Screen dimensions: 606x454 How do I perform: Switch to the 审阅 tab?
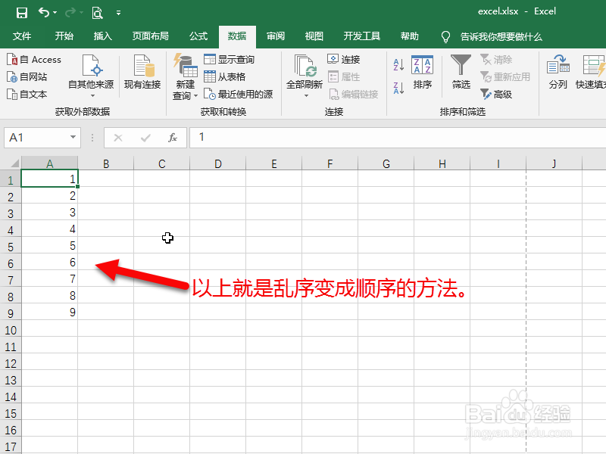click(x=276, y=36)
